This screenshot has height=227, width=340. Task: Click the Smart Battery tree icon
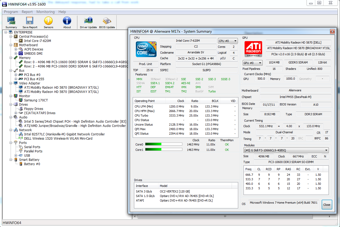pos(16,160)
